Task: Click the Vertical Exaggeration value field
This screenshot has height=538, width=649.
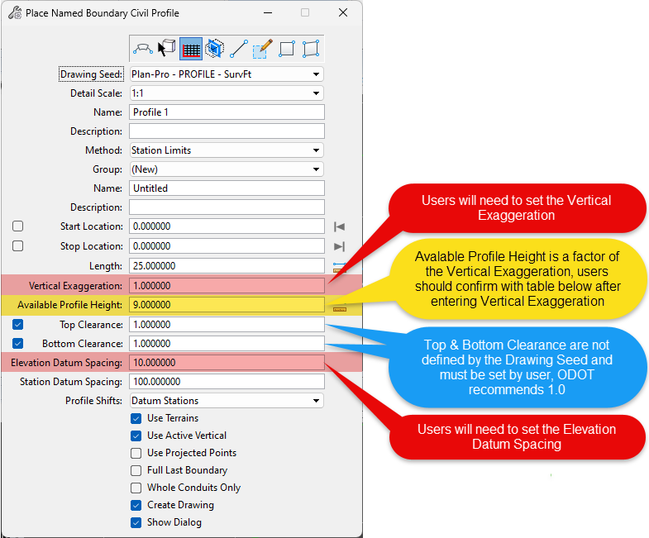Action: click(x=227, y=286)
